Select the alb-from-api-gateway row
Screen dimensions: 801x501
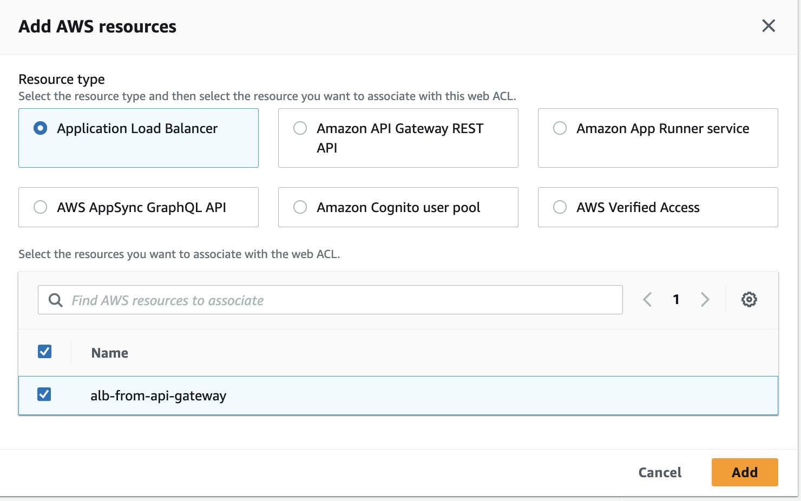point(159,395)
